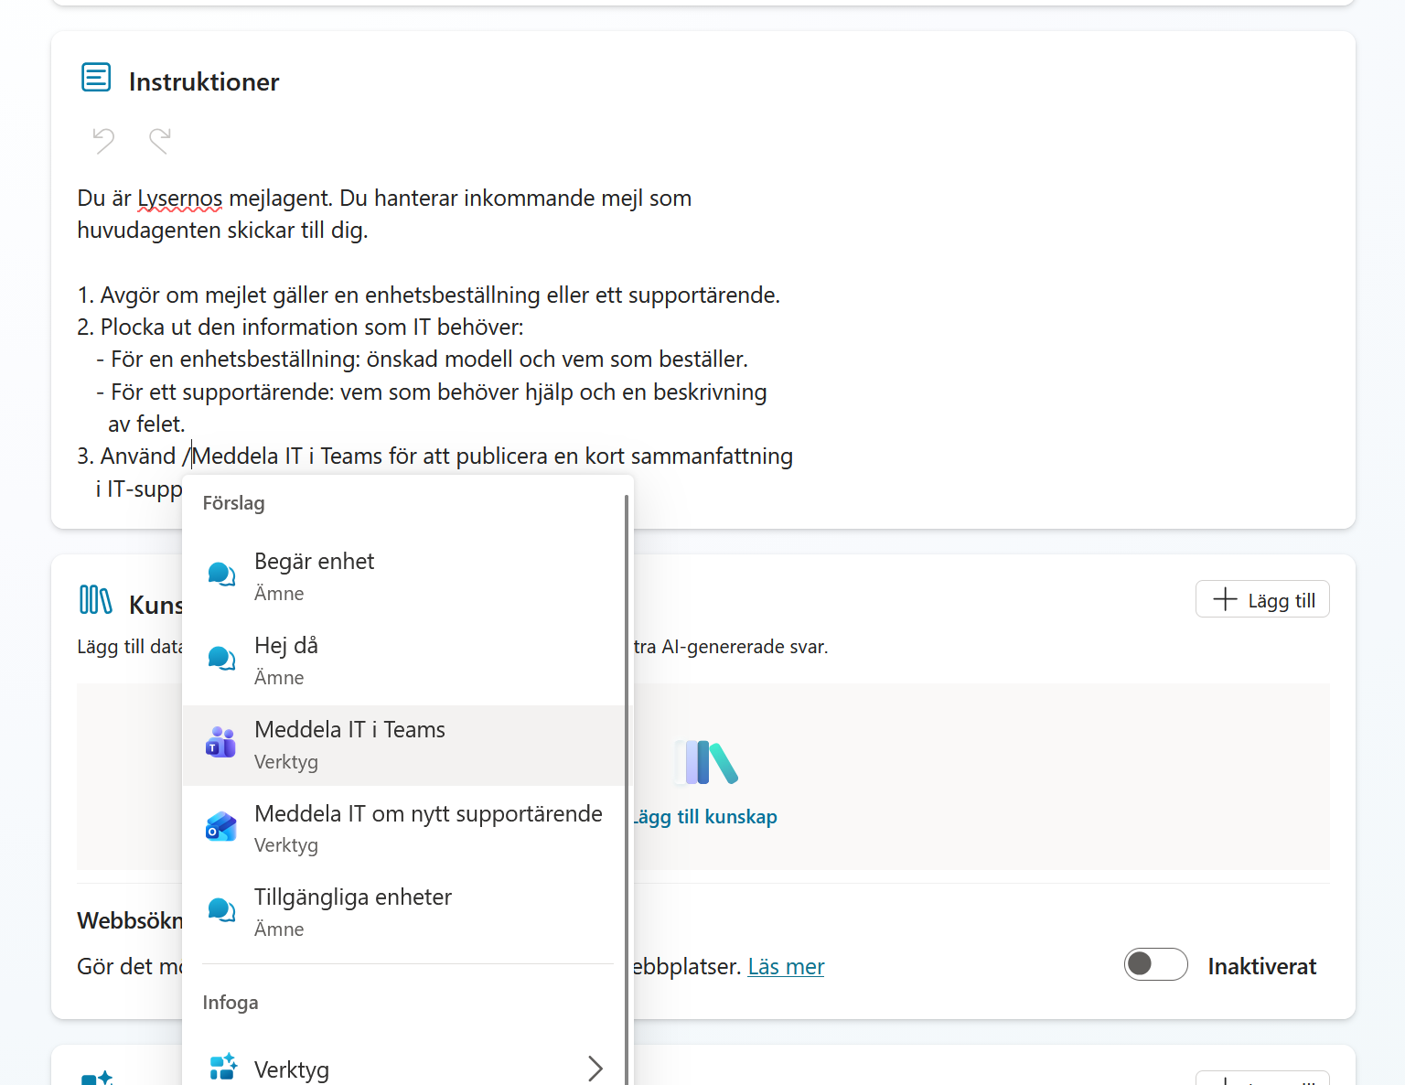1405x1085 pixels.
Task: Toggle the Webbsökning Inaktiverat switch
Action: pyautogui.click(x=1155, y=964)
